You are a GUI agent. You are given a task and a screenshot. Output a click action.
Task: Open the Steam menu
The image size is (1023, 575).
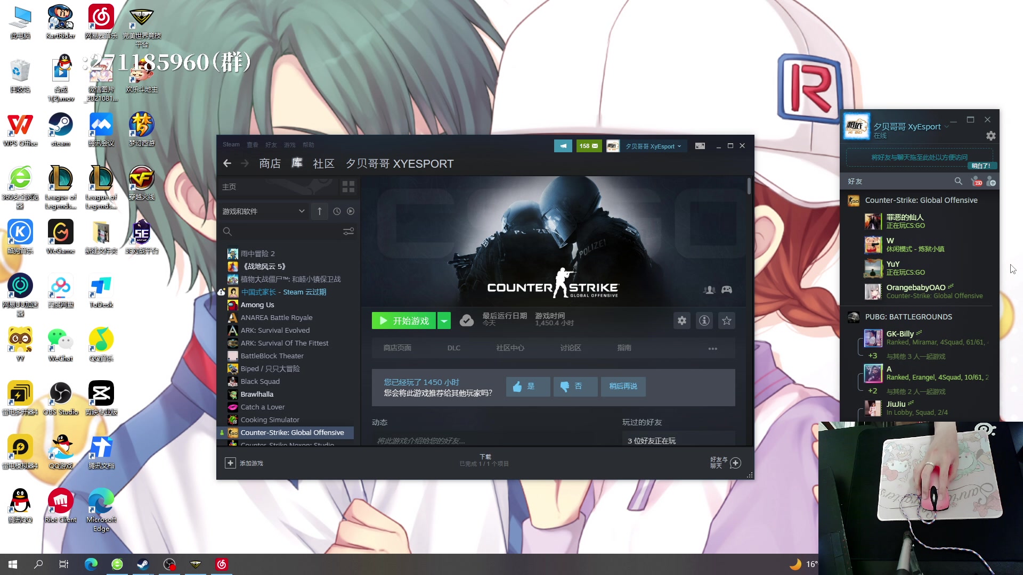pos(231,145)
